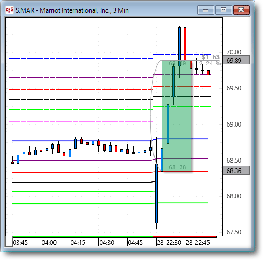Click the 04:00 time axis label
This screenshot has width=264, height=261.
pos(49,243)
